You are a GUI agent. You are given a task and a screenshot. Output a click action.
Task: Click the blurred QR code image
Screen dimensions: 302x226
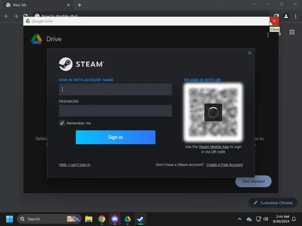click(213, 112)
